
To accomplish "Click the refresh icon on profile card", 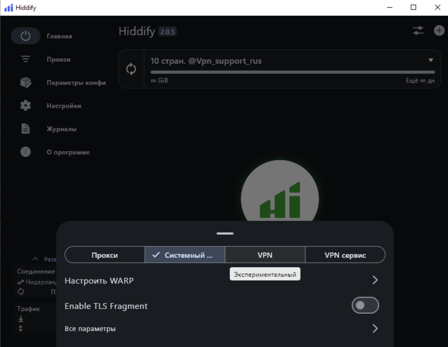I will click(131, 69).
